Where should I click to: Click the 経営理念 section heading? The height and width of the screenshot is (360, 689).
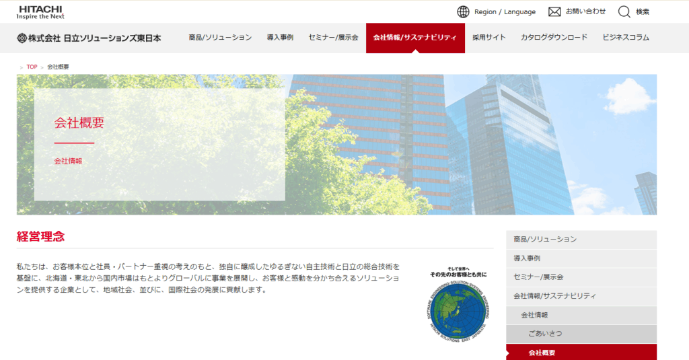[40, 236]
